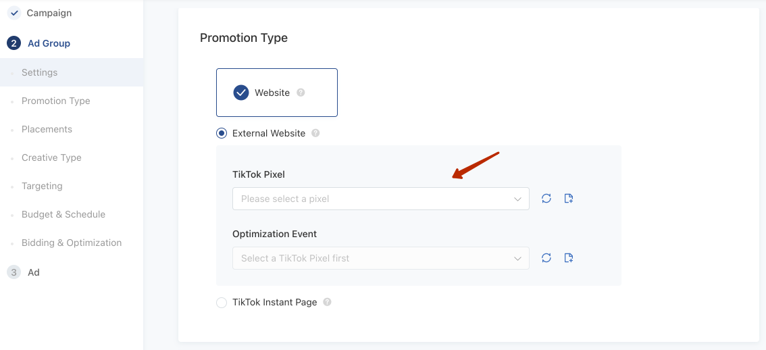
Task: Click refresh icon next to TikTok Pixel
Action: coord(546,199)
